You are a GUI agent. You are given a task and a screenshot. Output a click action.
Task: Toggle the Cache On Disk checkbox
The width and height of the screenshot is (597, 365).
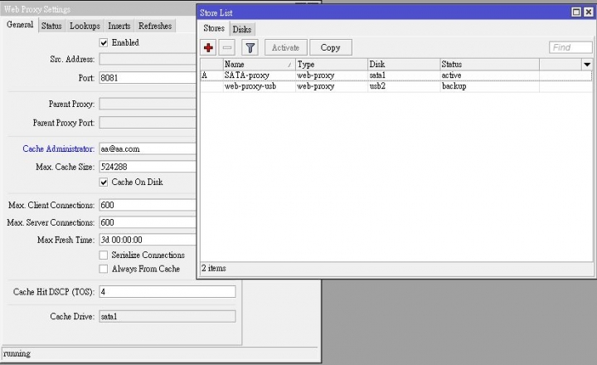[104, 182]
